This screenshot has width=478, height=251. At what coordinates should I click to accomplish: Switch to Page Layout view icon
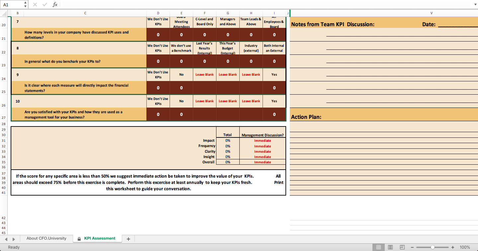(x=390, y=247)
